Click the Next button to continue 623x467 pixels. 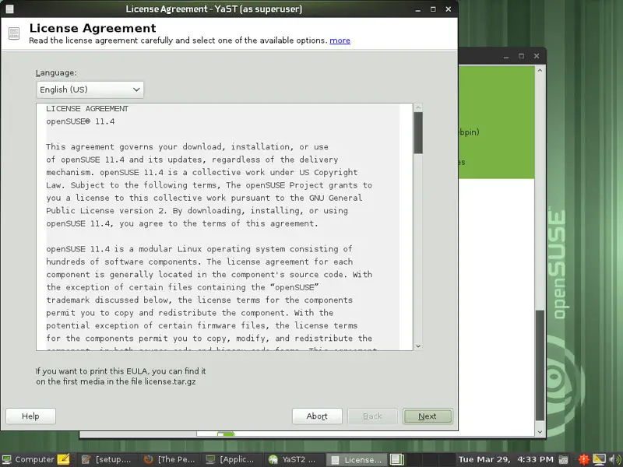click(x=428, y=416)
